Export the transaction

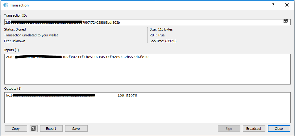pos(51,129)
